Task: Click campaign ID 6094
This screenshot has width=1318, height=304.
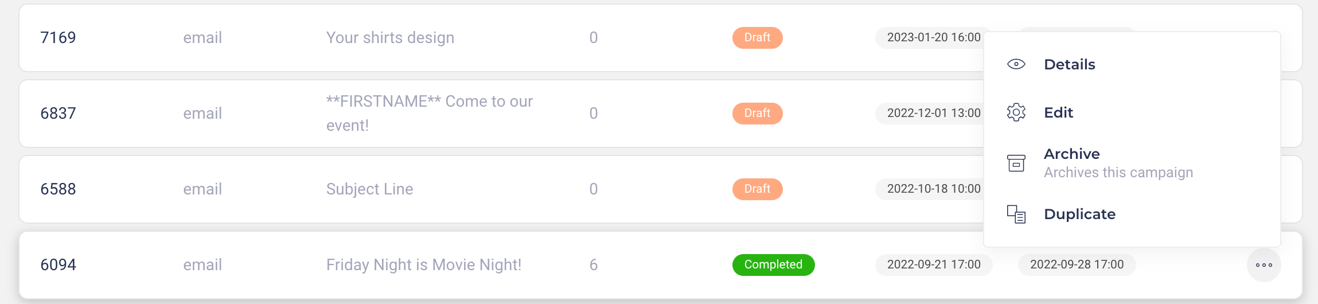Action: 58,265
